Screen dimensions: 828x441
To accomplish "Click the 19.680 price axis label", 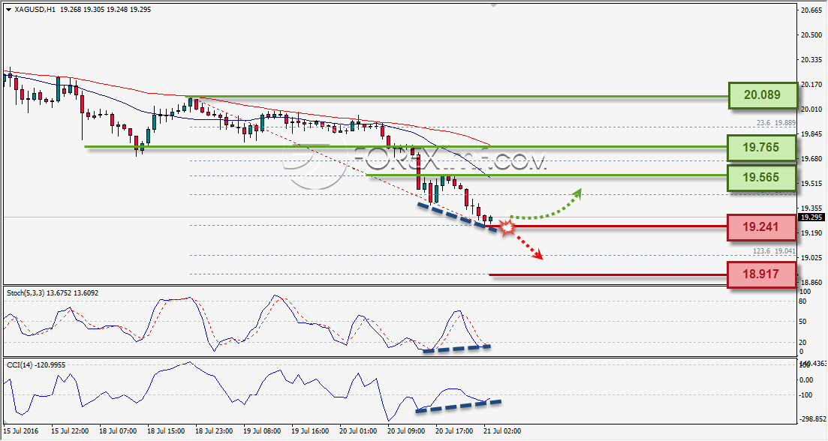I will pyautogui.click(x=811, y=158).
